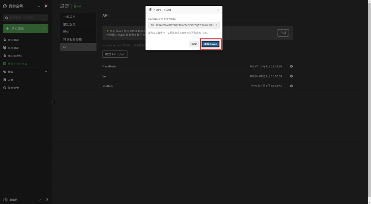The image size is (371, 204).
Task: Click the date 2022年10月7日 23:38:07
Action: point(266,67)
